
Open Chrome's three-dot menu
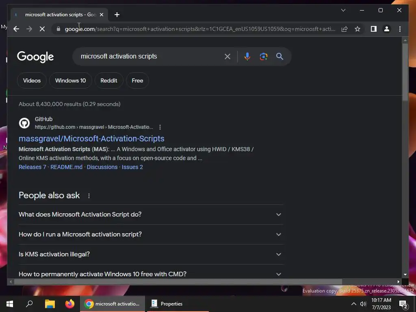pyautogui.click(x=400, y=29)
